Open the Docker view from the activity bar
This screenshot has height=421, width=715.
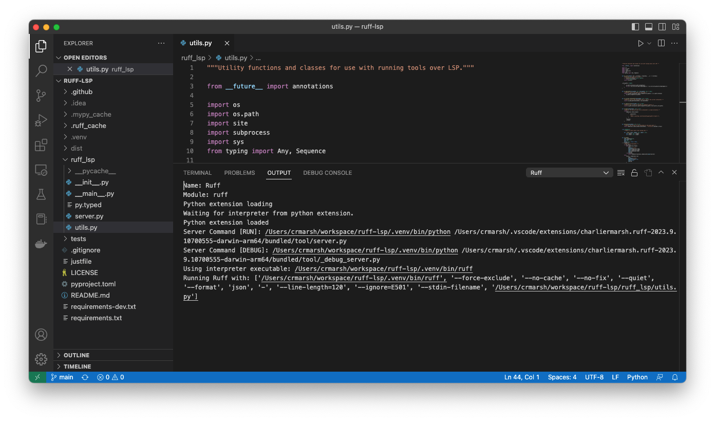[x=41, y=244]
